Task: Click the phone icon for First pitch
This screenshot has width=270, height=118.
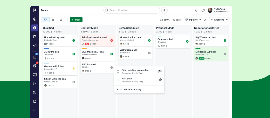Action: 160,80
